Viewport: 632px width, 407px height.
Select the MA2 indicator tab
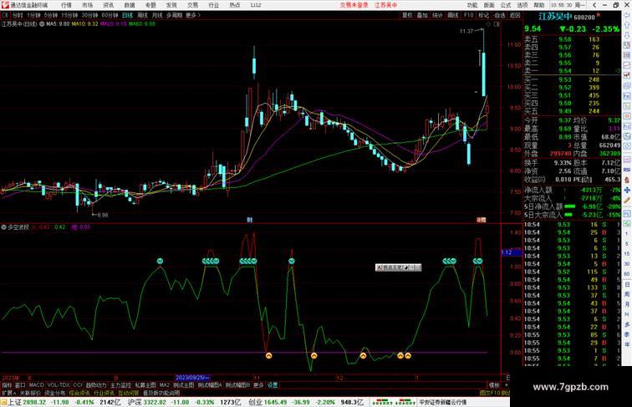(x=165, y=385)
